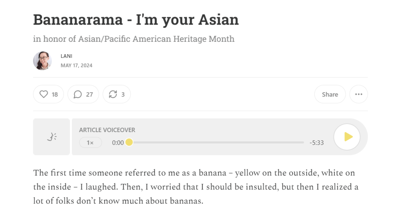This screenshot has width=411, height=212.
Task: Click the May 17, 2024 post date
Action: pyautogui.click(x=76, y=65)
